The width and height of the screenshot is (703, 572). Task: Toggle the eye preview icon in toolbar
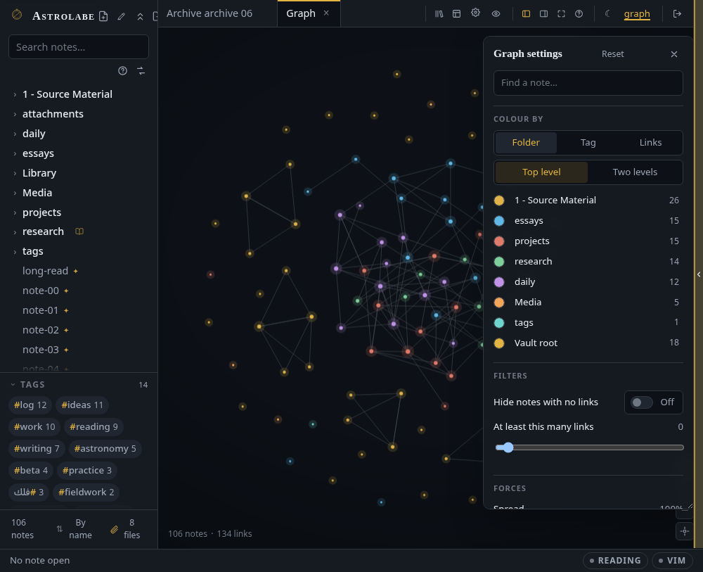tap(496, 14)
